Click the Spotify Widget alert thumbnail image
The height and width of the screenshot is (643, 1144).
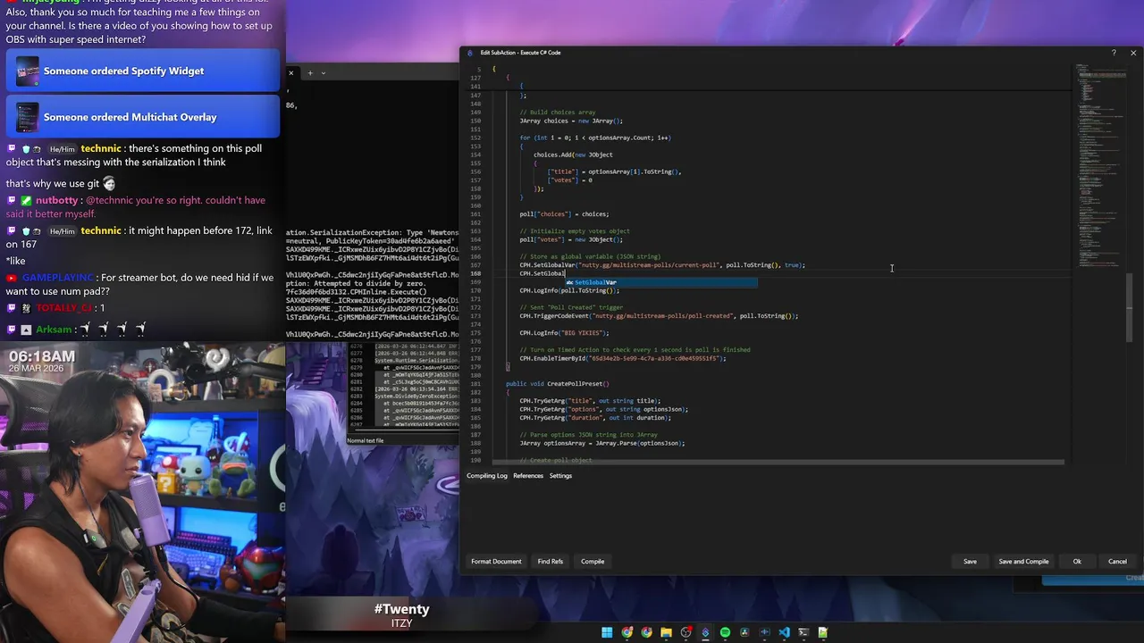pyautogui.click(x=28, y=71)
